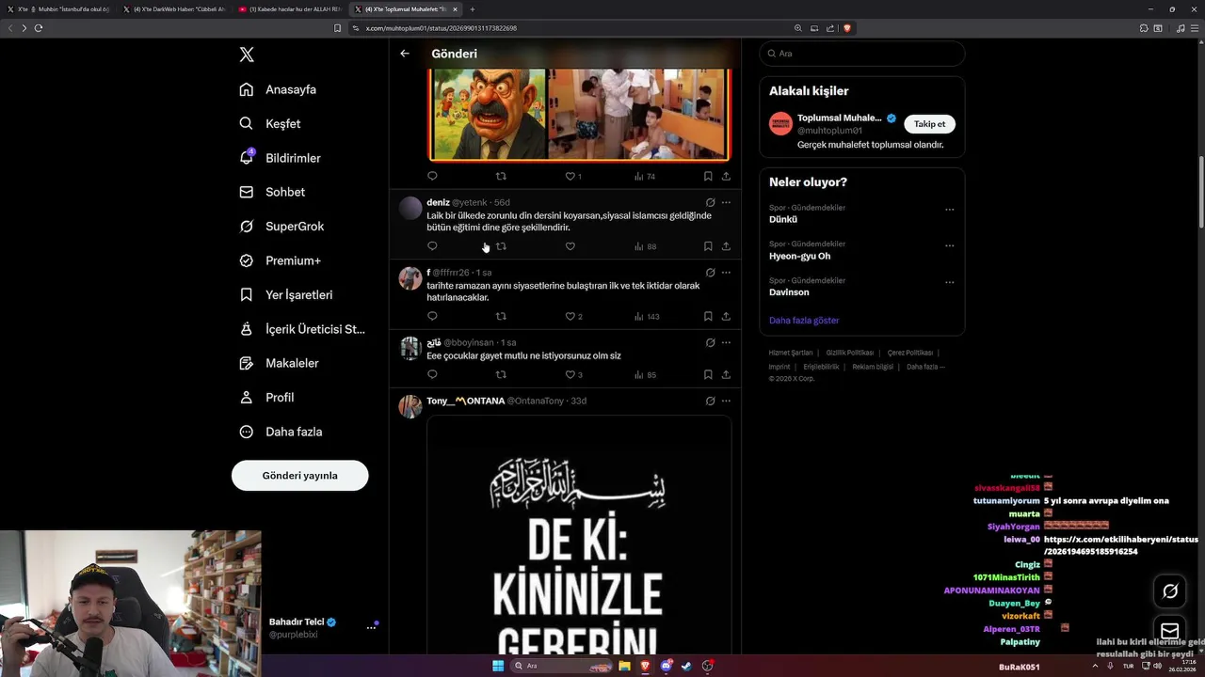Viewport: 1205px width, 677px height.
Task: Open Yer İşaretleri in the sidebar
Action: point(286,294)
